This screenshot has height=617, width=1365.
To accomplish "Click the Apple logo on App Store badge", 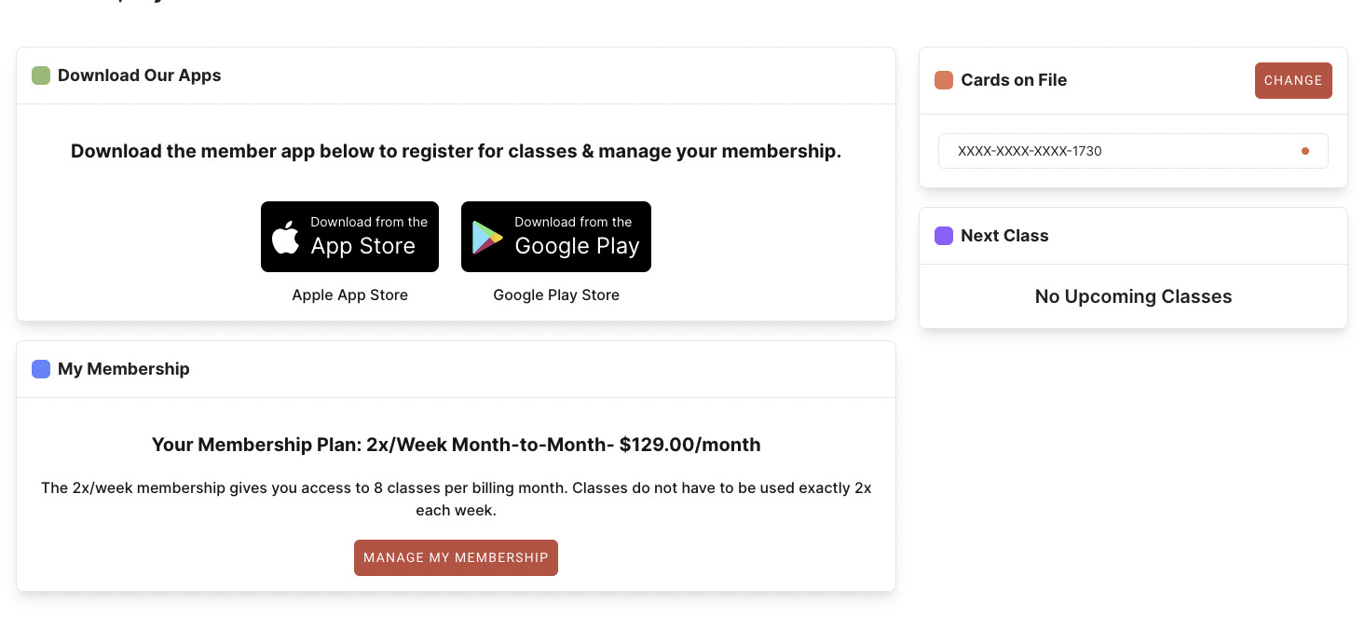I will (x=286, y=238).
